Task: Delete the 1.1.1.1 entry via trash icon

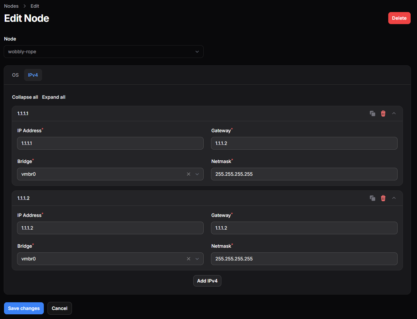Action: pyautogui.click(x=383, y=113)
